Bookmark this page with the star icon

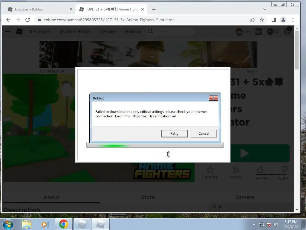(262, 20)
